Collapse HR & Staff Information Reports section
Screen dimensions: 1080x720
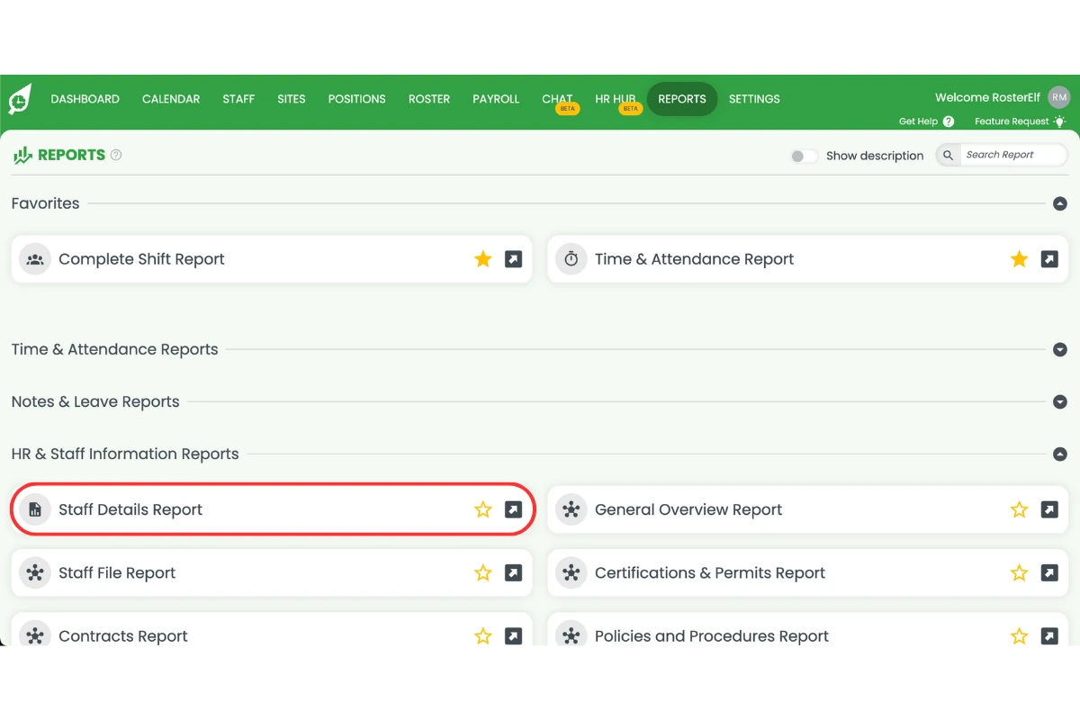pyautogui.click(x=1059, y=454)
